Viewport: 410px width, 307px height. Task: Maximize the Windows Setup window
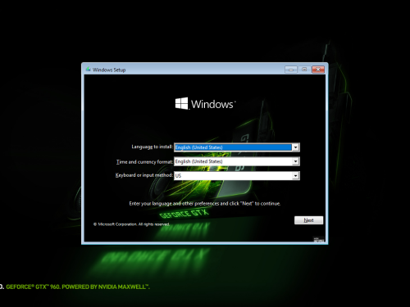coord(304,70)
